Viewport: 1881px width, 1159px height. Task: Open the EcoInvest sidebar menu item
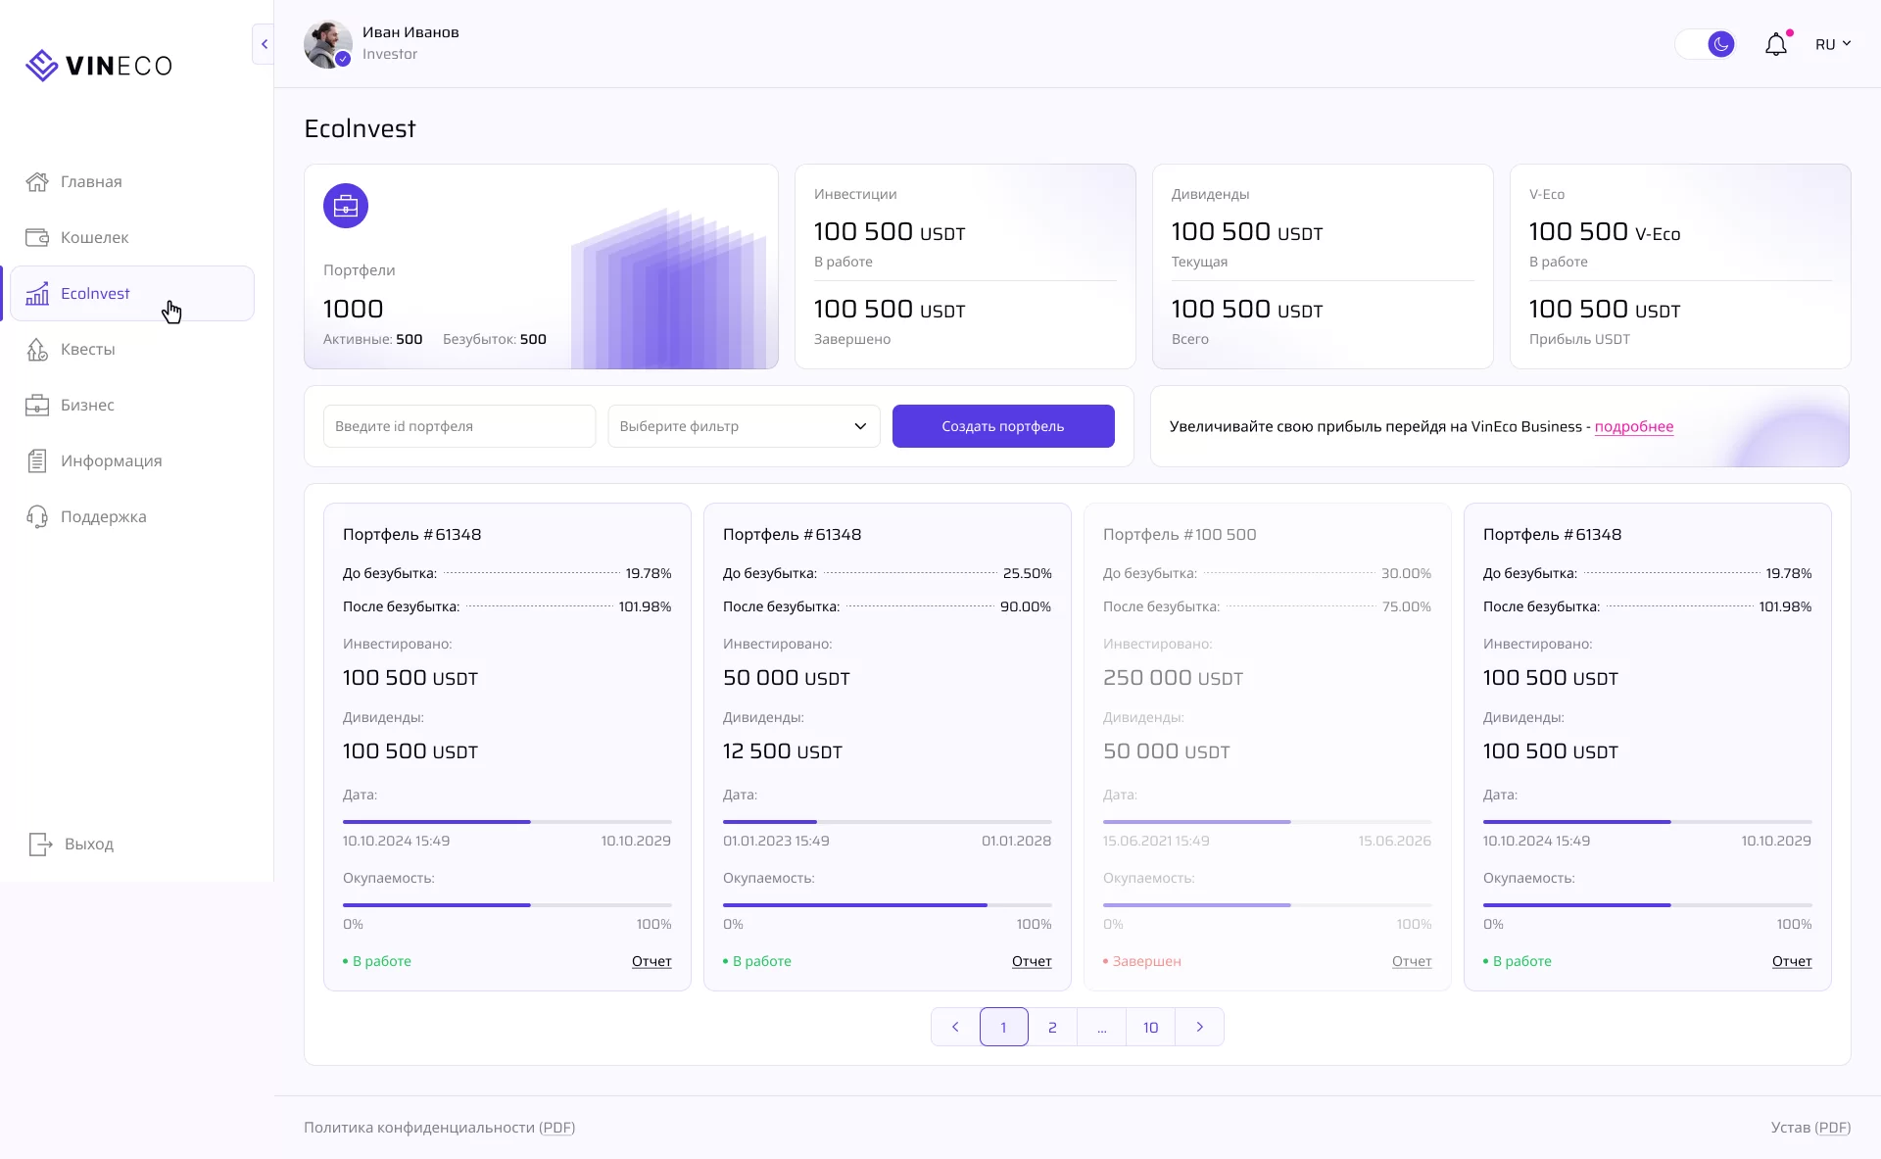pos(95,294)
